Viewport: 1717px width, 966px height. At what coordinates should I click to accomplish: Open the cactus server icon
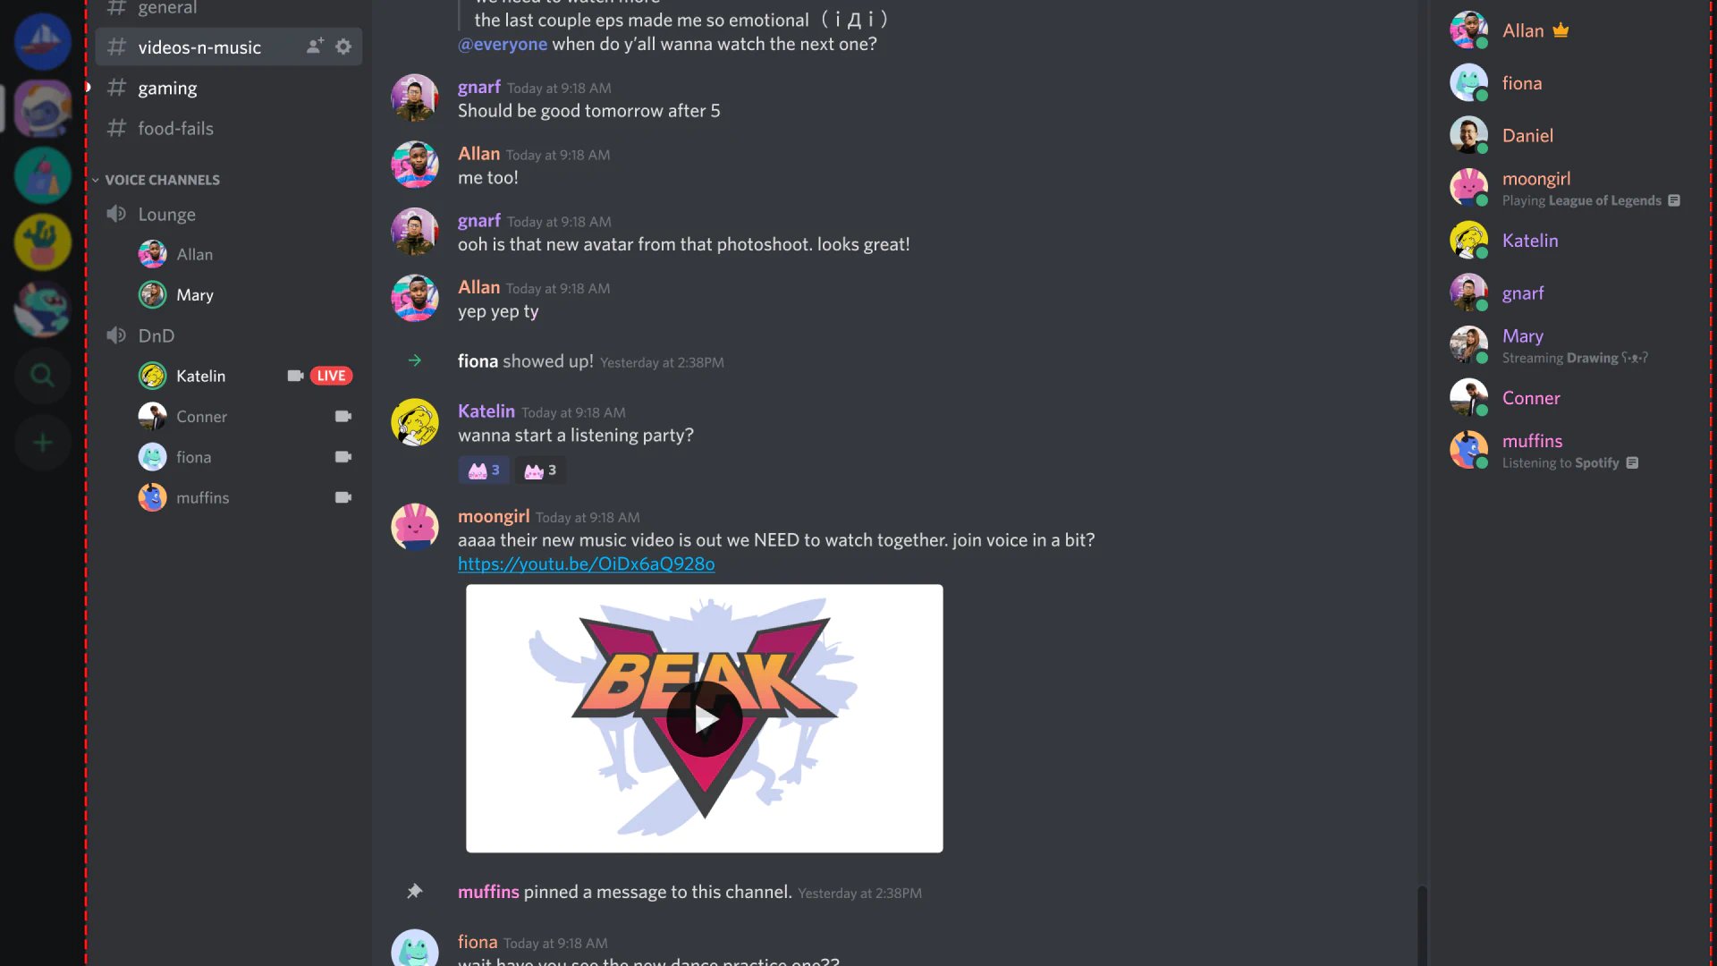[42, 241]
